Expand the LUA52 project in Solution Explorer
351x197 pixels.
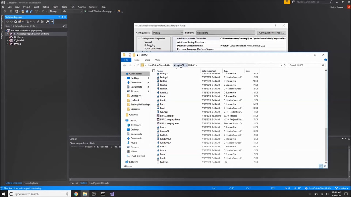[7, 44]
